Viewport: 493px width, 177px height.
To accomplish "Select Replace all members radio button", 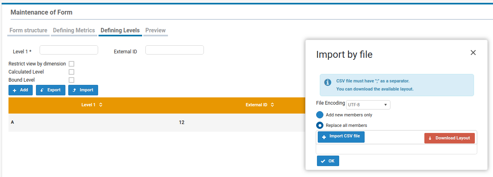I will point(320,125).
